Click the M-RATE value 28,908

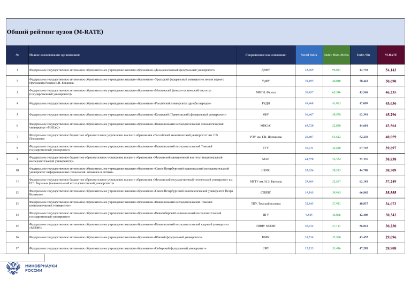391,248
